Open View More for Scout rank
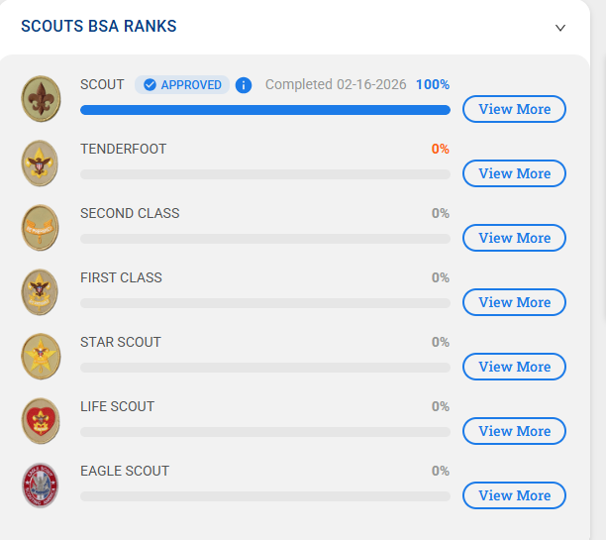 [514, 109]
